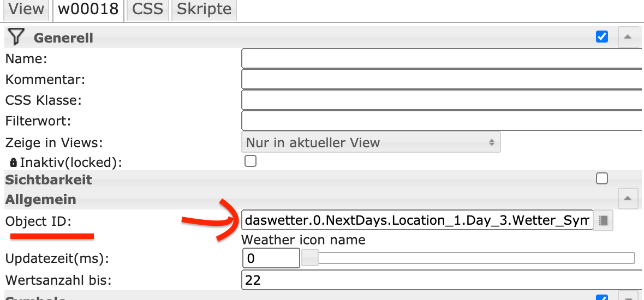The height and width of the screenshot is (300, 644).
Task: Open the Zeige in Views dropdown
Action: tap(371, 143)
